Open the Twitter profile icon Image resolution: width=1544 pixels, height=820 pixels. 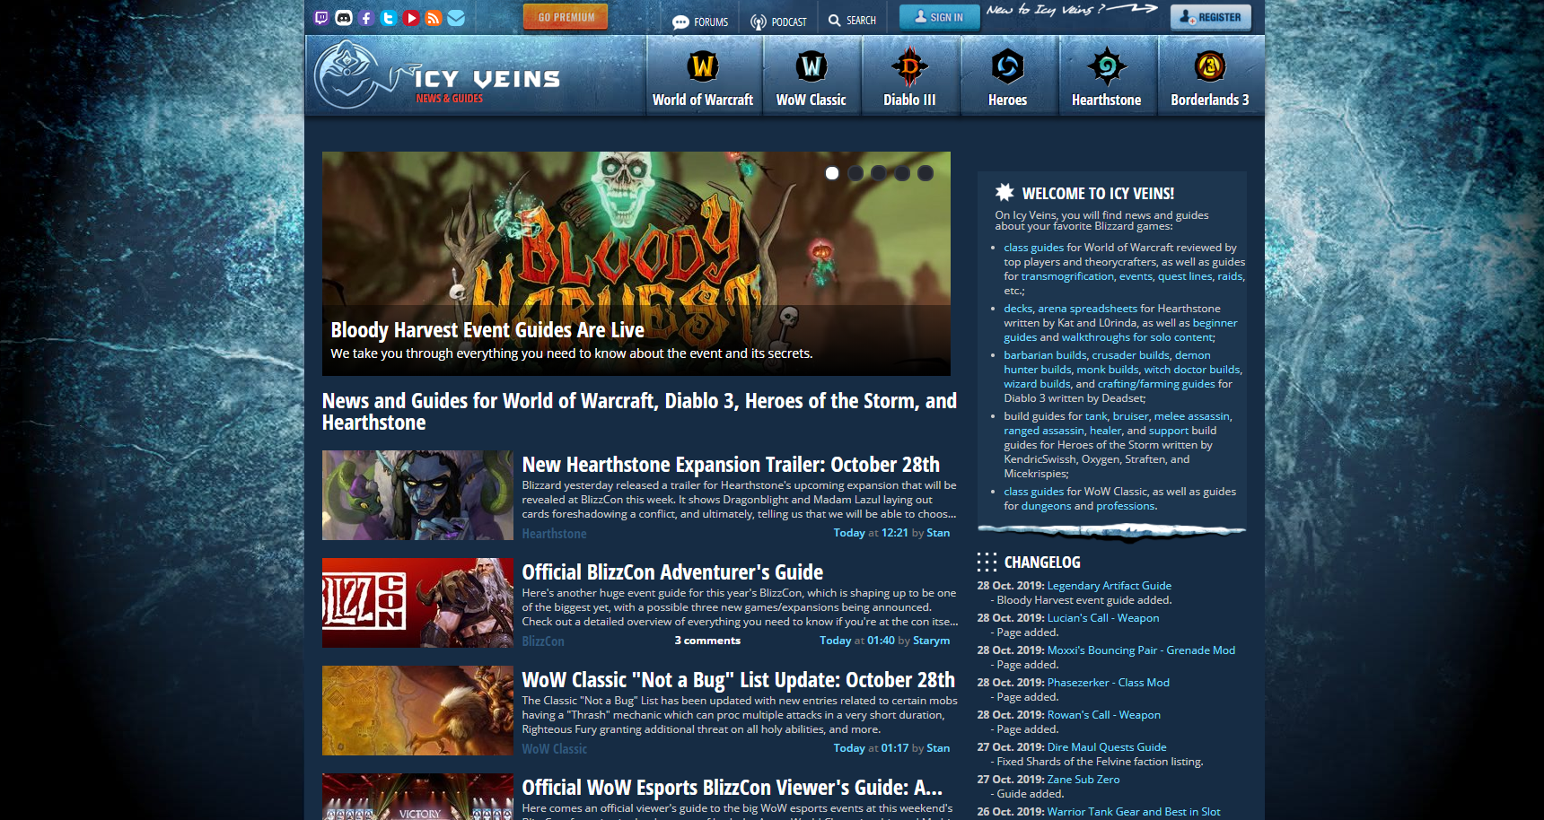coord(389,18)
